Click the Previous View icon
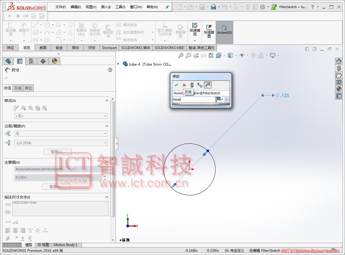 [x=196, y=56]
